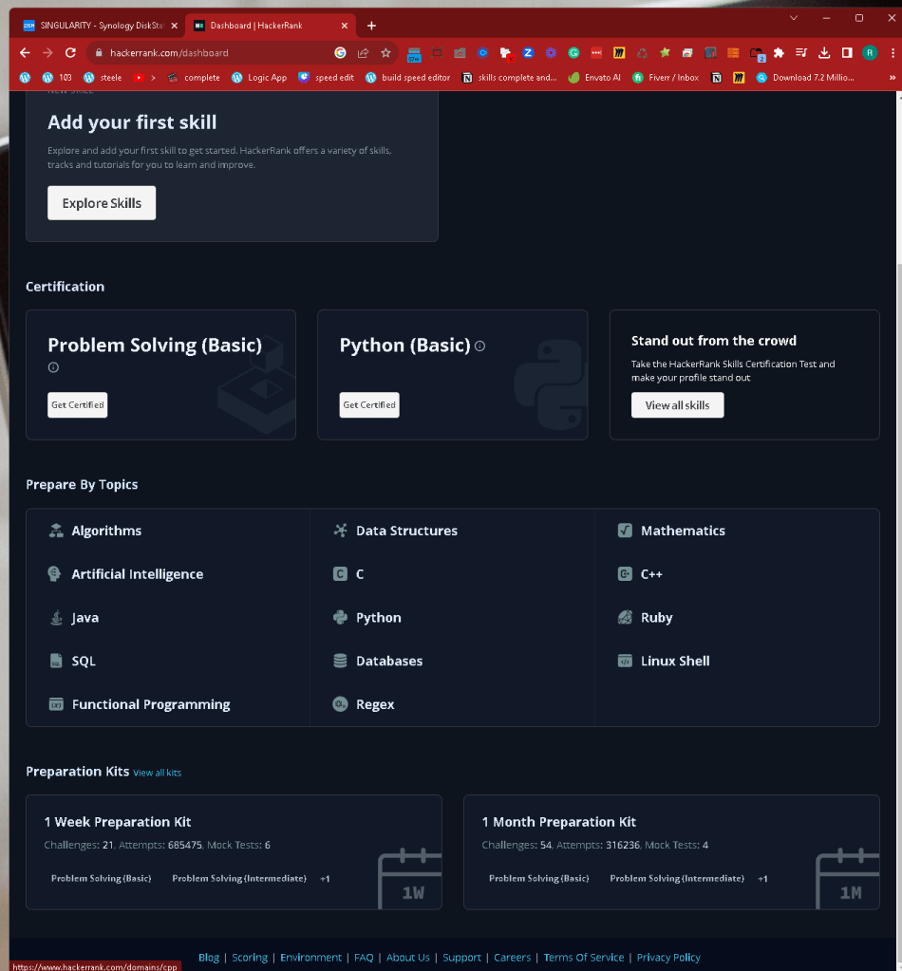Open the build speed editor bookmark
This screenshot has height=971, width=902.
tap(407, 78)
